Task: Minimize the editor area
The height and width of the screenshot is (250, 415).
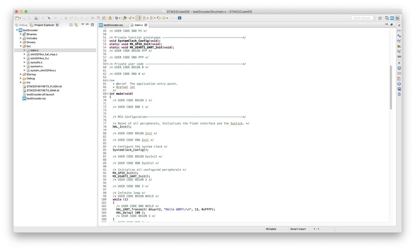Action: point(386,24)
